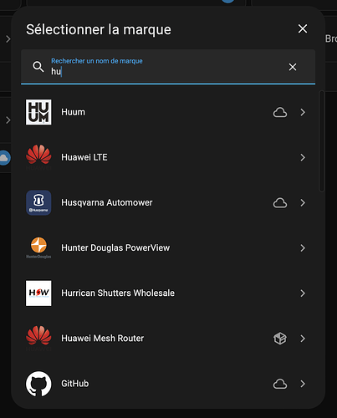This screenshot has height=418, width=337.
Task: Click the Hunter Douglas PowerView logo
Action: pyautogui.click(x=38, y=247)
